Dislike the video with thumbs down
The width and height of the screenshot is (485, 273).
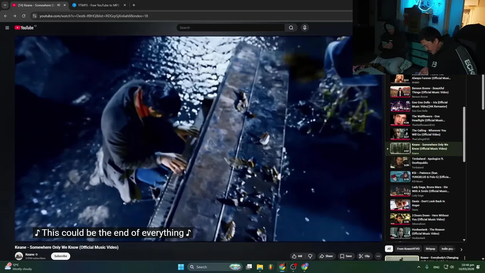pyautogui.click(x=310, y=256)
